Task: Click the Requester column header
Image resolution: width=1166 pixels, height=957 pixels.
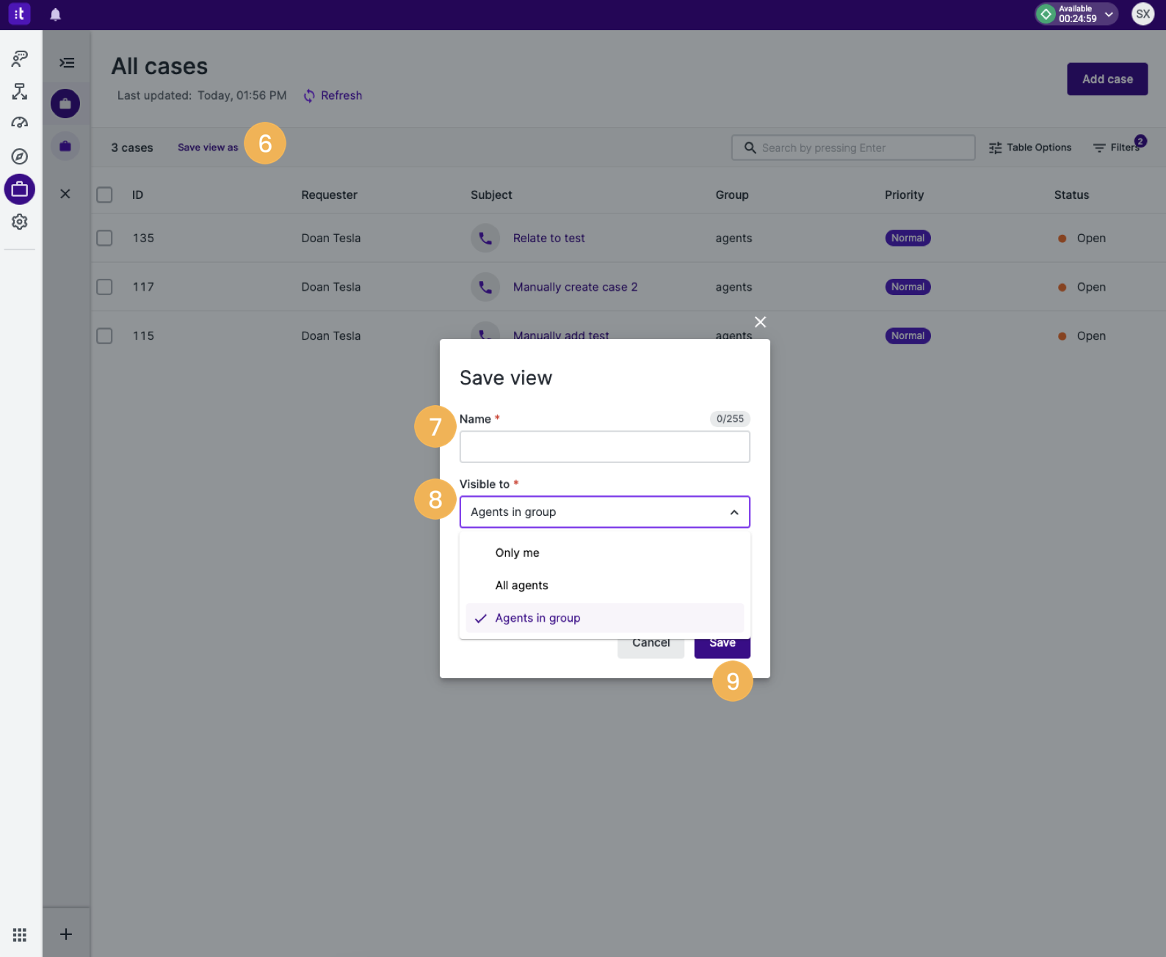Action: click(329, 194)
